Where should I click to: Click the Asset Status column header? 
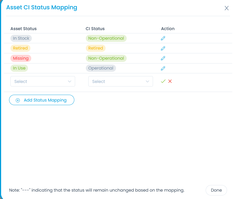click(23, 28)
